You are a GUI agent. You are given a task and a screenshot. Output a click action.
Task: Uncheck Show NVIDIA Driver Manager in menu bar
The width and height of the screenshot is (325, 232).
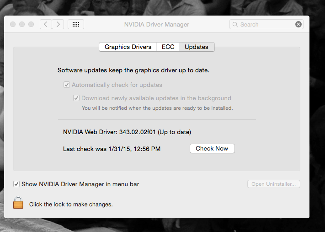tap(16, 184)
